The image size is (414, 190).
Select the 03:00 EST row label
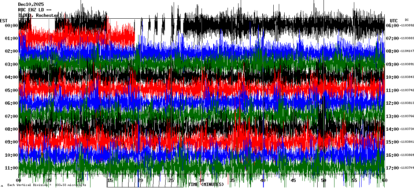(x=12, y=64)
